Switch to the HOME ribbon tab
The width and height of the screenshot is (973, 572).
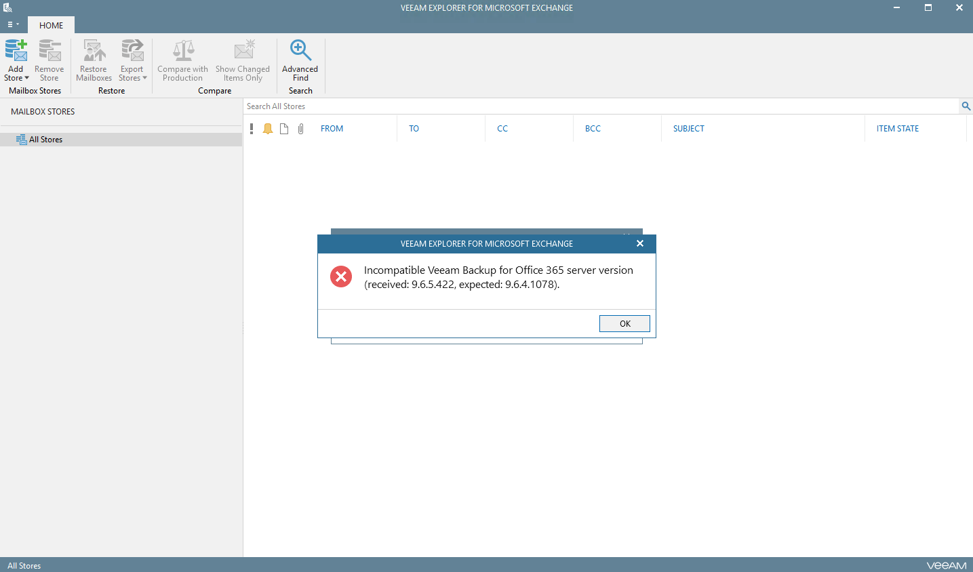click(51, 25)
